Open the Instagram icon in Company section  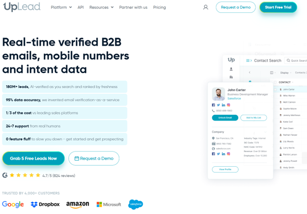228,154
